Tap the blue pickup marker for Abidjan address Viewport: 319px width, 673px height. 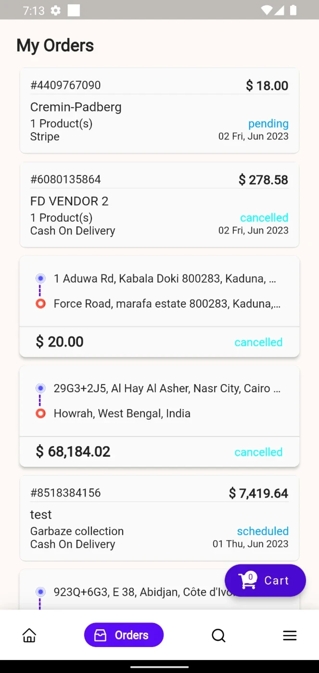tap(40, 592)
